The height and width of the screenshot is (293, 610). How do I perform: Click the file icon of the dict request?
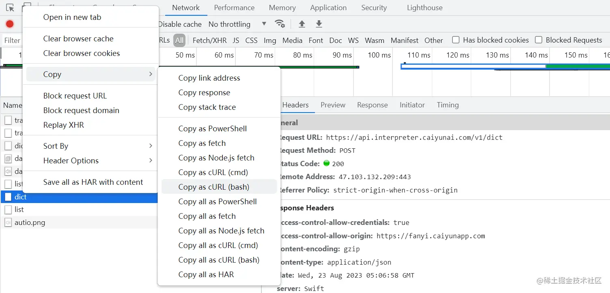(8, 197)
